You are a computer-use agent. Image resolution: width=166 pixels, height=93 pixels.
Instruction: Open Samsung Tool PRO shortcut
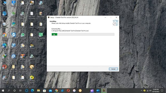(x=13, y=58)
